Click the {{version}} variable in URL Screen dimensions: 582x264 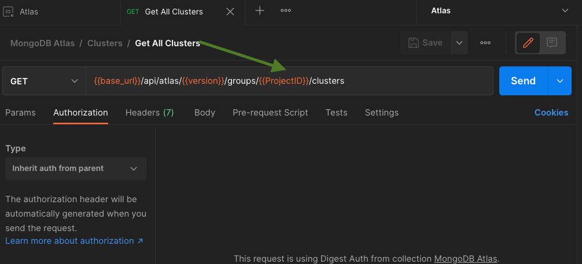(203, 81)
